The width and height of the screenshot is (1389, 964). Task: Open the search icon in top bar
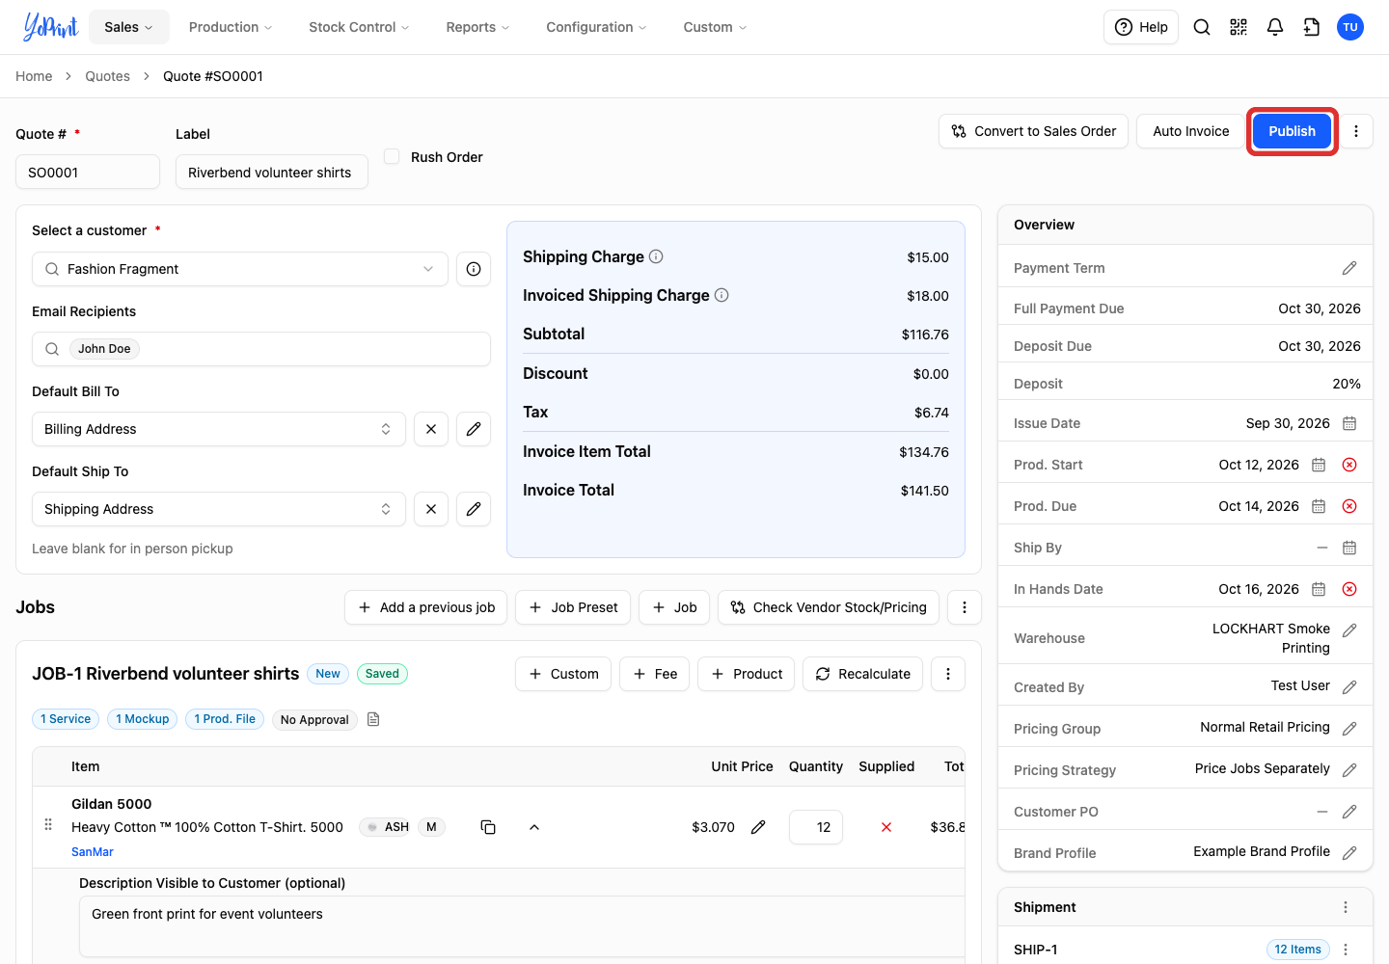tap(1202, 27)
